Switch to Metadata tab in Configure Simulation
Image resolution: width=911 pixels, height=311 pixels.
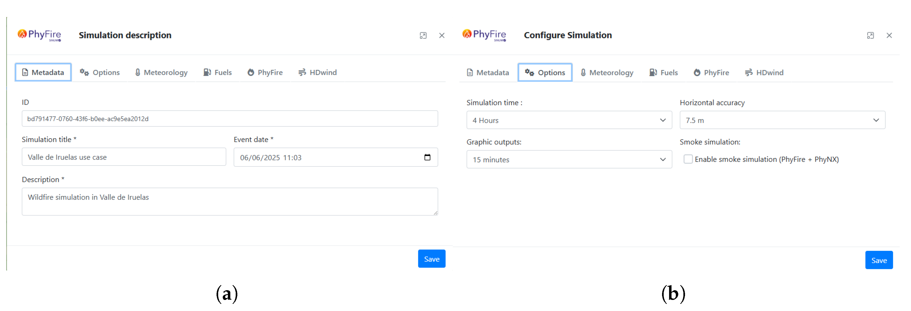pos(488,72)
